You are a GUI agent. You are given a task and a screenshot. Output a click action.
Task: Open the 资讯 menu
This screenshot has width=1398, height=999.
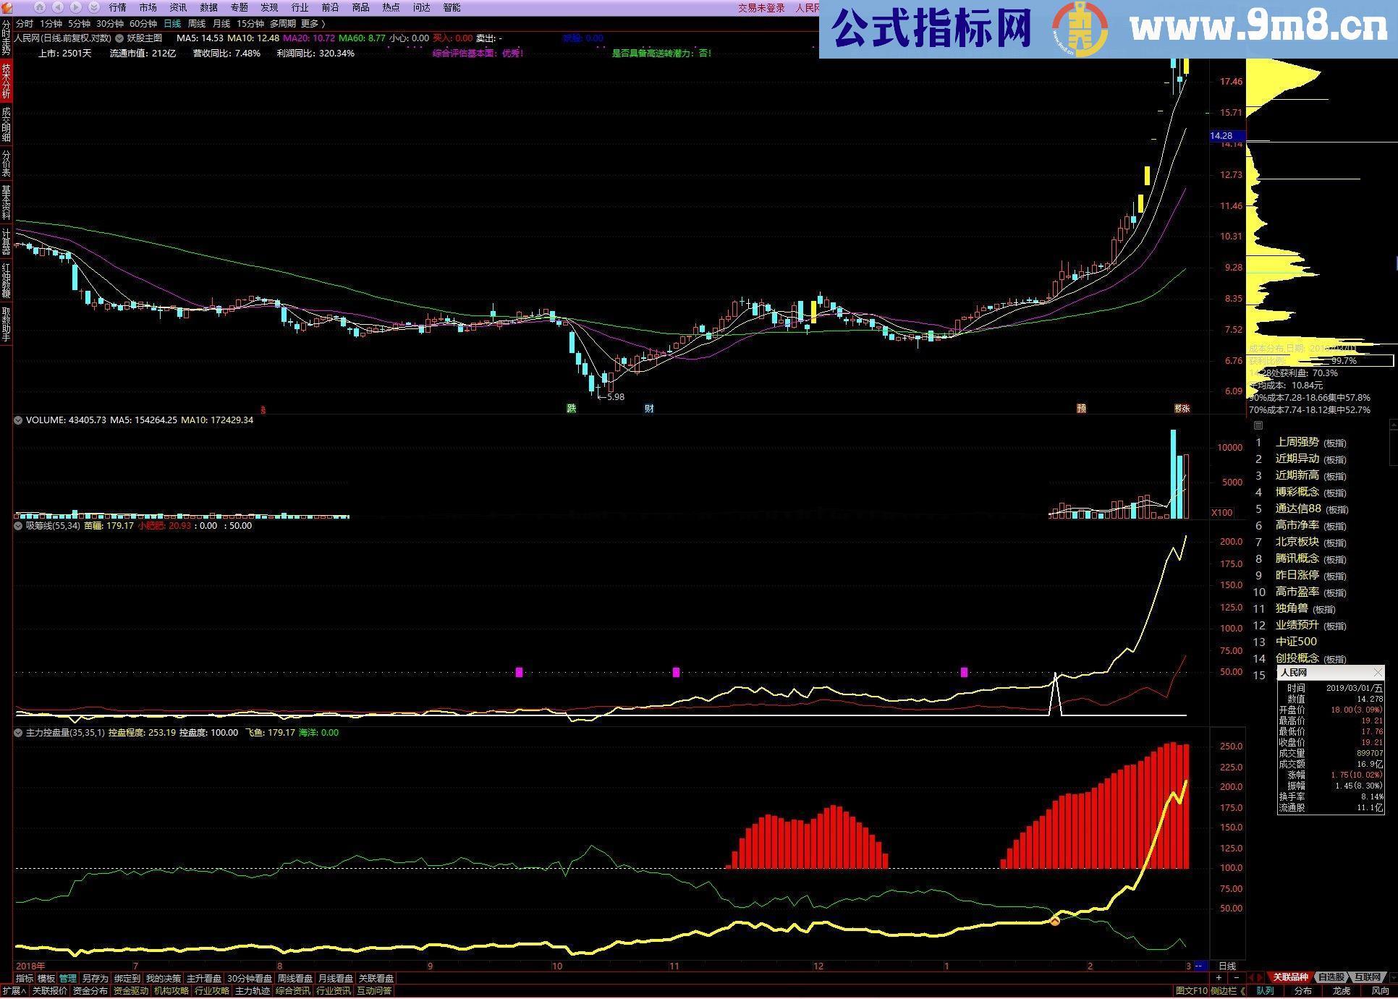178,7
